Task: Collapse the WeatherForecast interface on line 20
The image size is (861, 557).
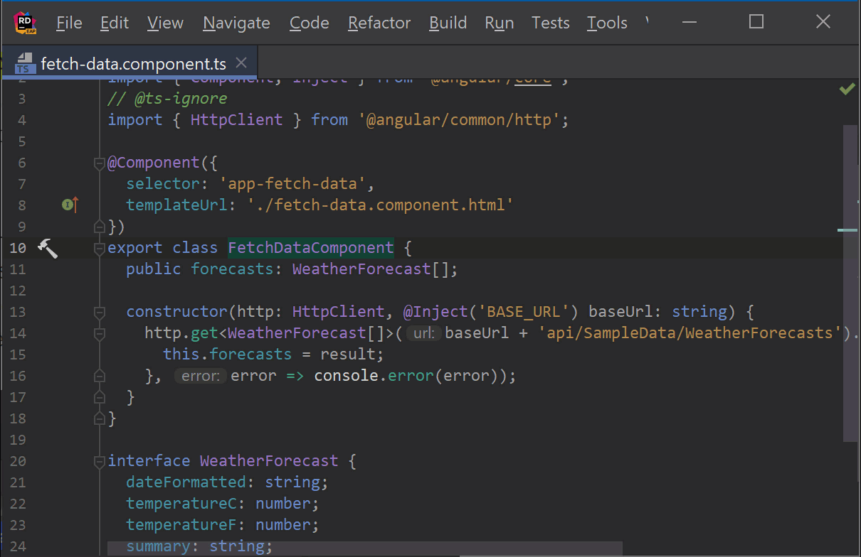Action: pos(100,462)
